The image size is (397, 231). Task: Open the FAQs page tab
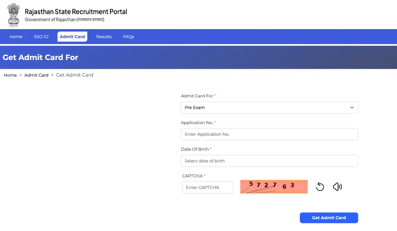click(x=128, y=37)
